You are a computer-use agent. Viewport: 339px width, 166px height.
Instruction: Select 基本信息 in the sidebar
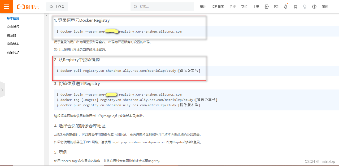(13, 19)
